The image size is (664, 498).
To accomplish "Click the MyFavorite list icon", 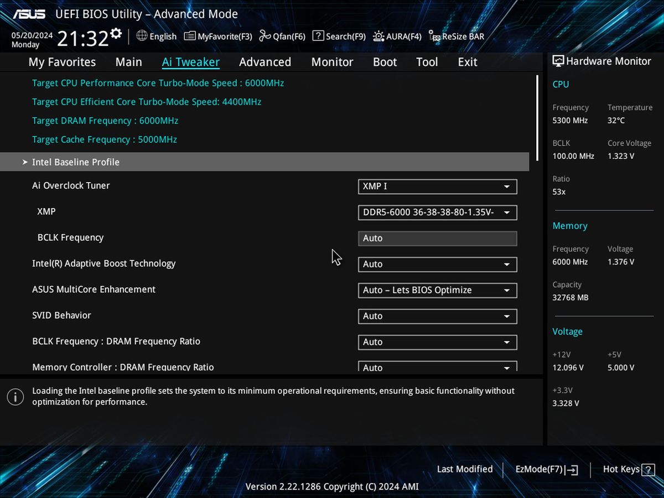I will (190, 36).
